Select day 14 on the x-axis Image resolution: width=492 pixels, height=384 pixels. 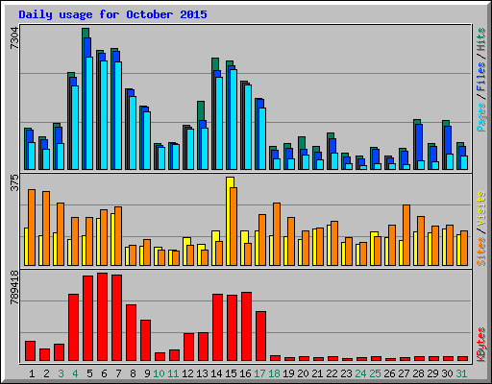tap(216, 373)
